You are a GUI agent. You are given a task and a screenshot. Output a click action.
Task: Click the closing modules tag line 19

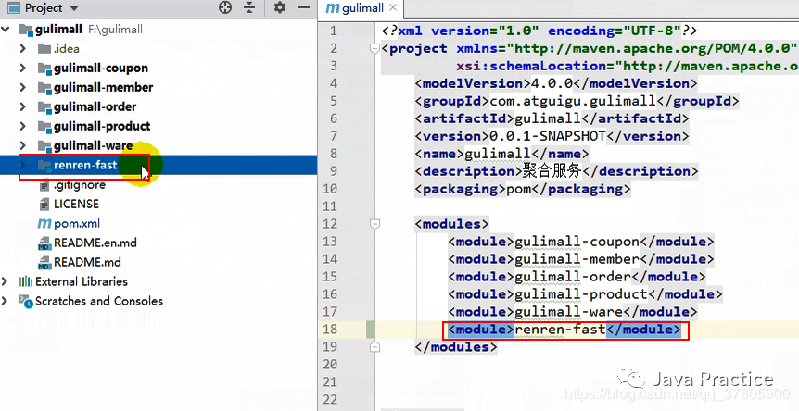tap(455, 347)
